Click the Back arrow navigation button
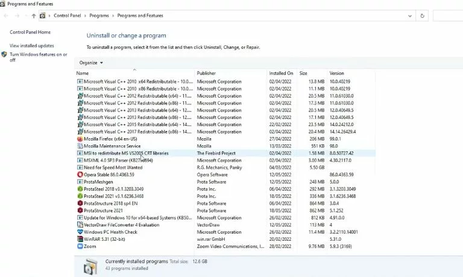 click(6, 16)
